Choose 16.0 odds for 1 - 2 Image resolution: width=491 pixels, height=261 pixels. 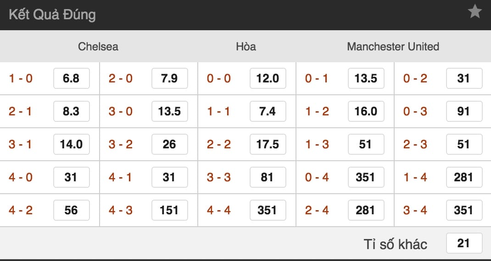tap(366, 111)
